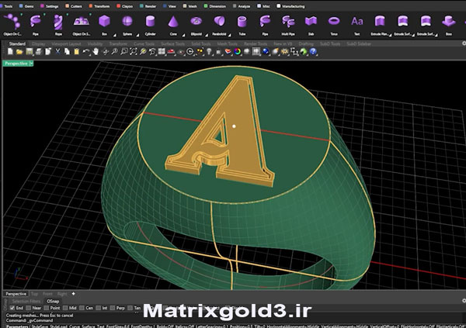This screenshot has width=466, height=328.
Task: Switch to the Right viewport tab
Action: [x=62, y=294]
